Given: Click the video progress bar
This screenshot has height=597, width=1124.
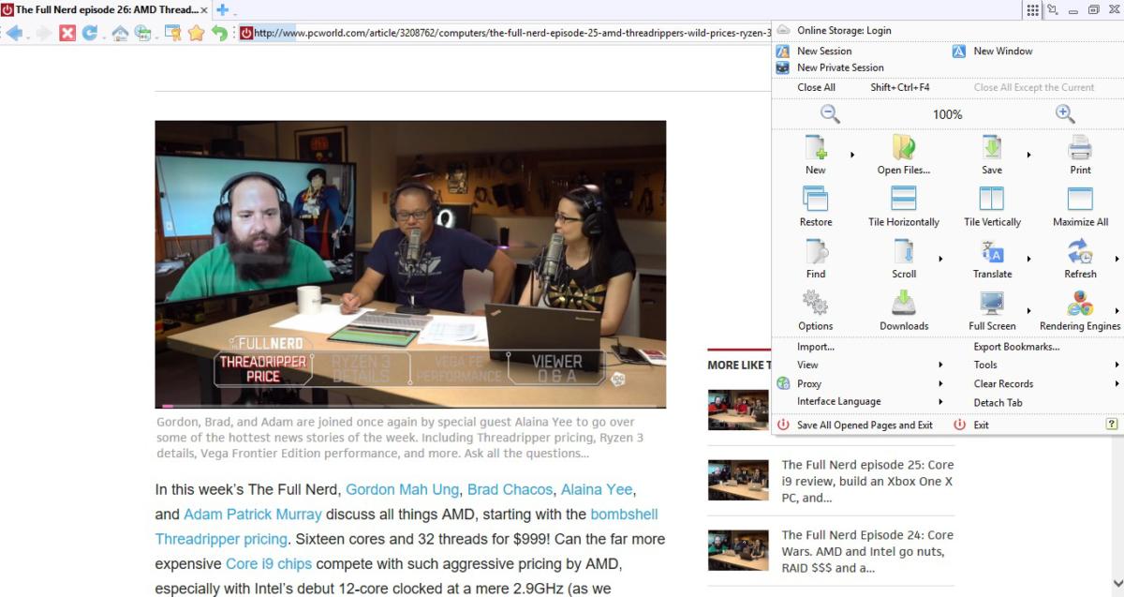Looking at the screenshot, I should [x=410, y=406].
